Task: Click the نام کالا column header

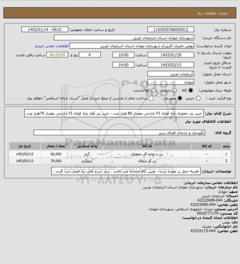Action: [x=147, y=146]
